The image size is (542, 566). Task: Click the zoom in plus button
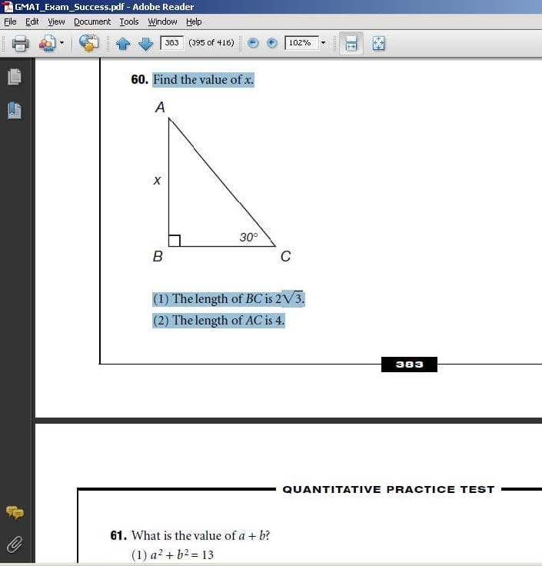click(271, 43)
